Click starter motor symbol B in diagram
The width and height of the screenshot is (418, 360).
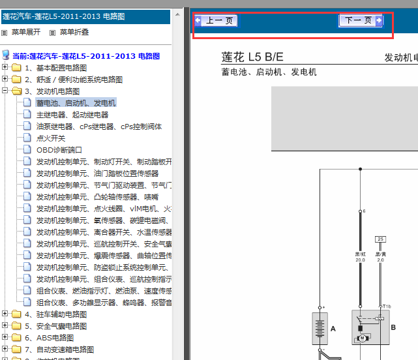coord(370,327)
